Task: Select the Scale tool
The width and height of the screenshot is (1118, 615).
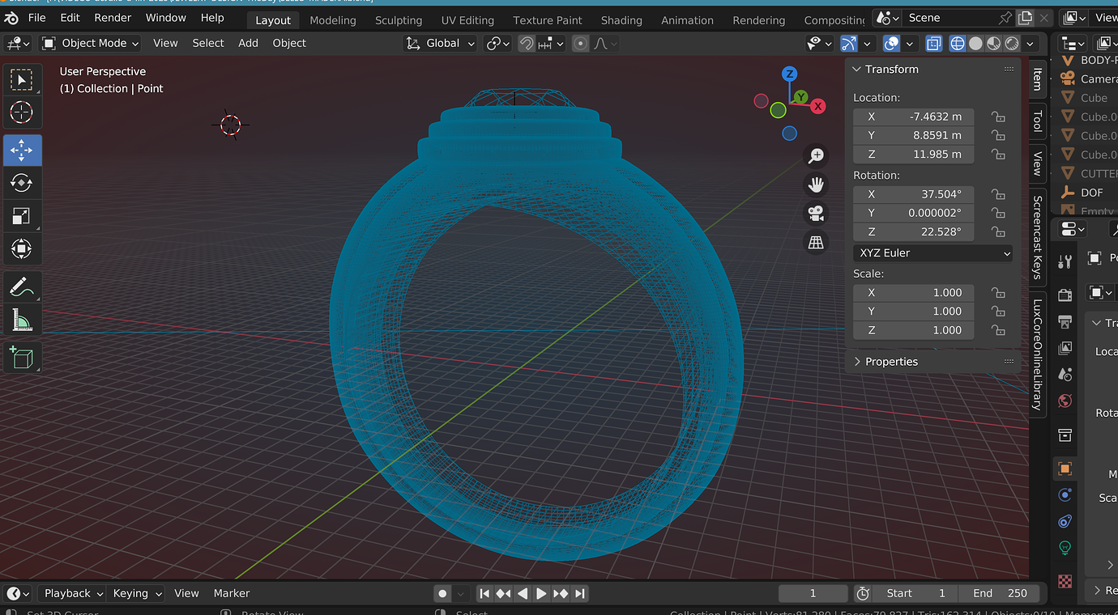Action: click(x=22, y=215)
